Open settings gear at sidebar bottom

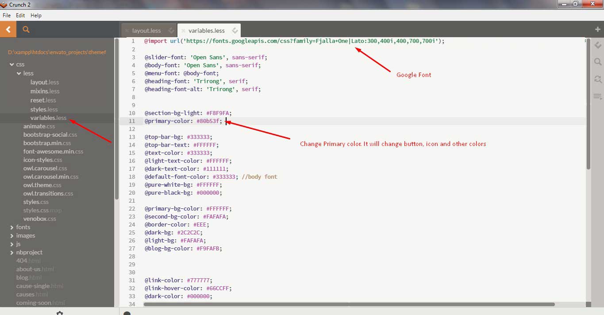60,313
